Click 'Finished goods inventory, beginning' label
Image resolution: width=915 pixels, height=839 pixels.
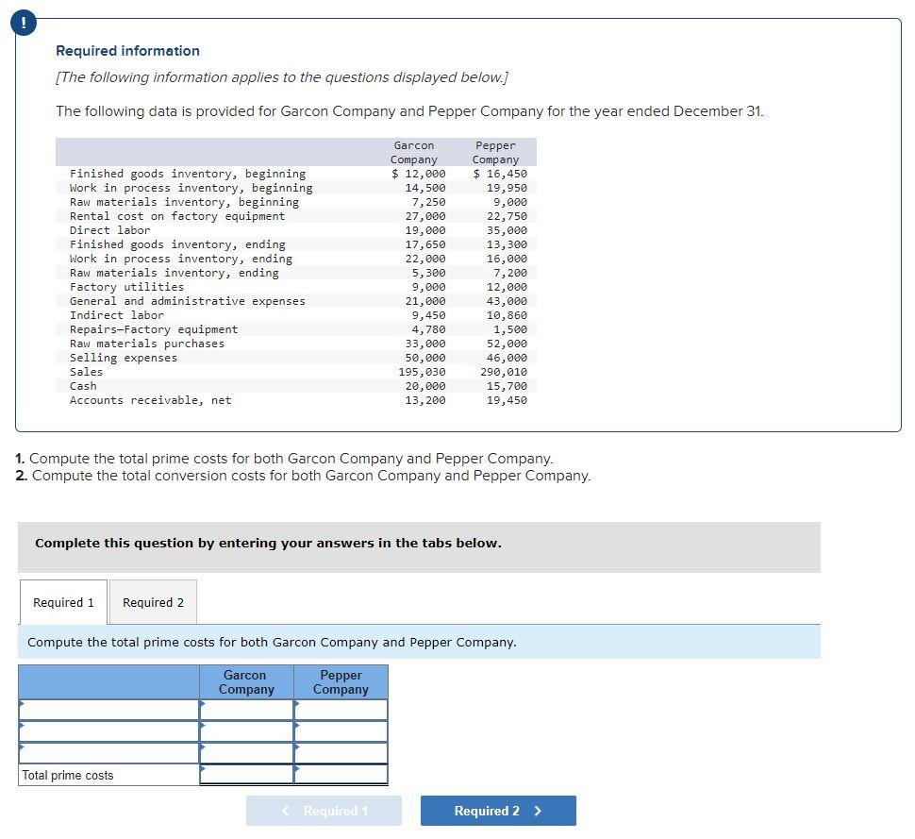(x=188, y=174)
